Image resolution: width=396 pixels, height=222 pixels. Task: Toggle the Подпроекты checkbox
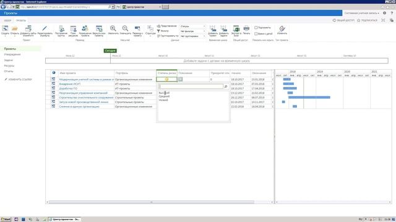pos(256,27)
